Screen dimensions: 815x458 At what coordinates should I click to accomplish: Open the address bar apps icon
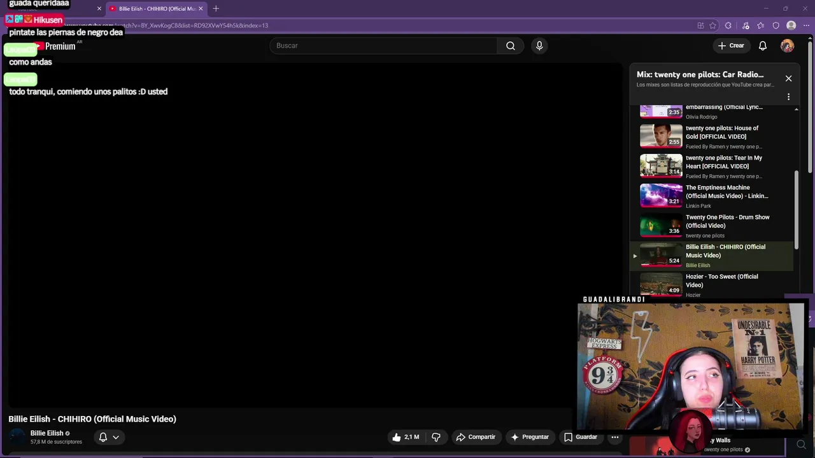coord(700,25)
